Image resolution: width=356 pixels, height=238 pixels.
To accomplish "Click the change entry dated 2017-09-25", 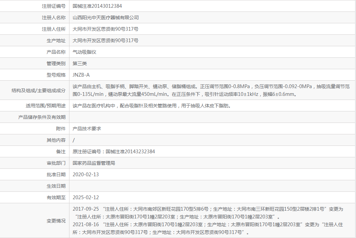I will pyautogui.click(x=208, y=213).
